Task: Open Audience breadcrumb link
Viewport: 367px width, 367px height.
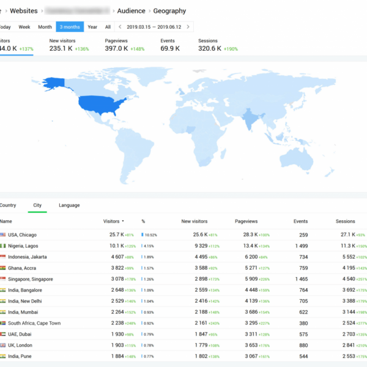Action: point(131,11)
